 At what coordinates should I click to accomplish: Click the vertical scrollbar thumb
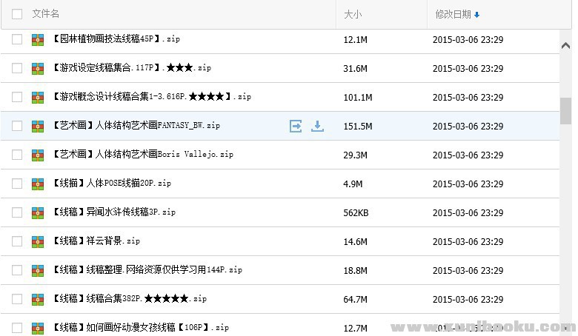click(566, 110)
